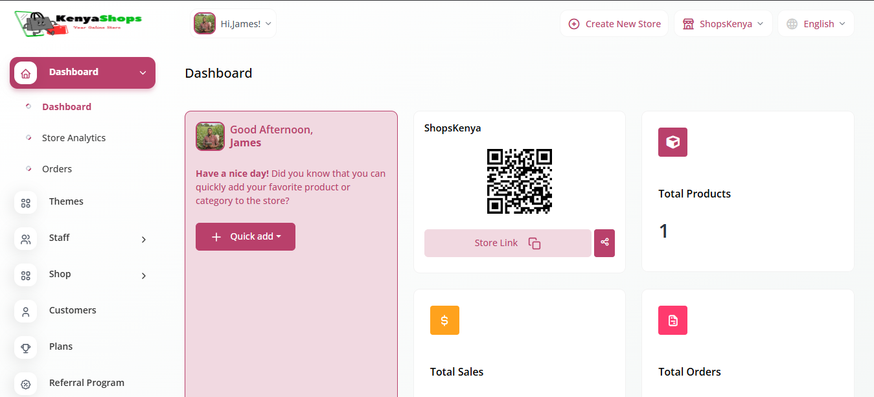Click the Quick add button
This screenshot has width=874, height=397.
click(246, 236)
